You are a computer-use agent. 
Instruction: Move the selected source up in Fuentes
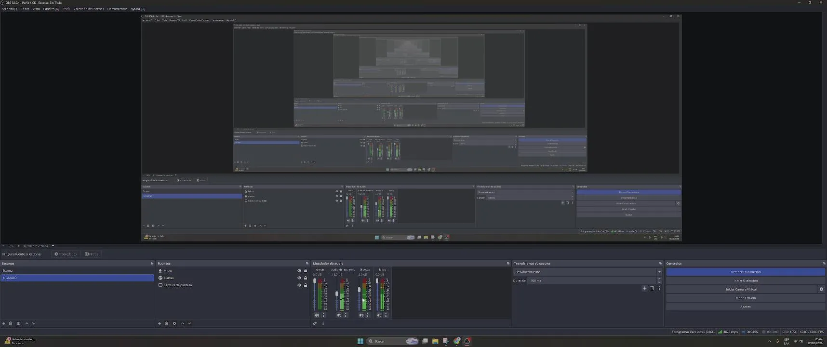183,323
